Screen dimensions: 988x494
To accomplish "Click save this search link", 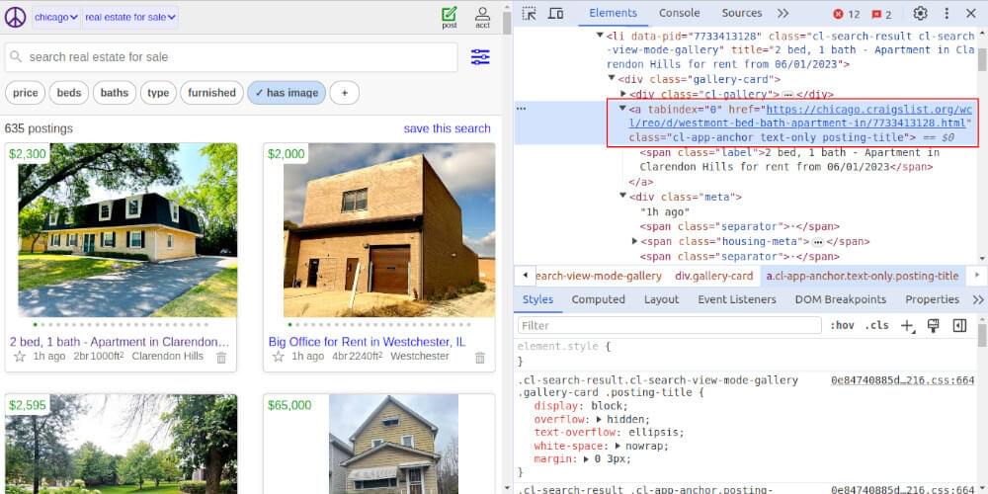I will 447,128.
